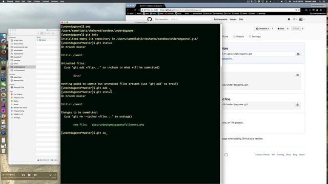Launch Firefox from the Dock
This screenshot has width=328, height=184.
pyautogui.click(x=4, y=52)
